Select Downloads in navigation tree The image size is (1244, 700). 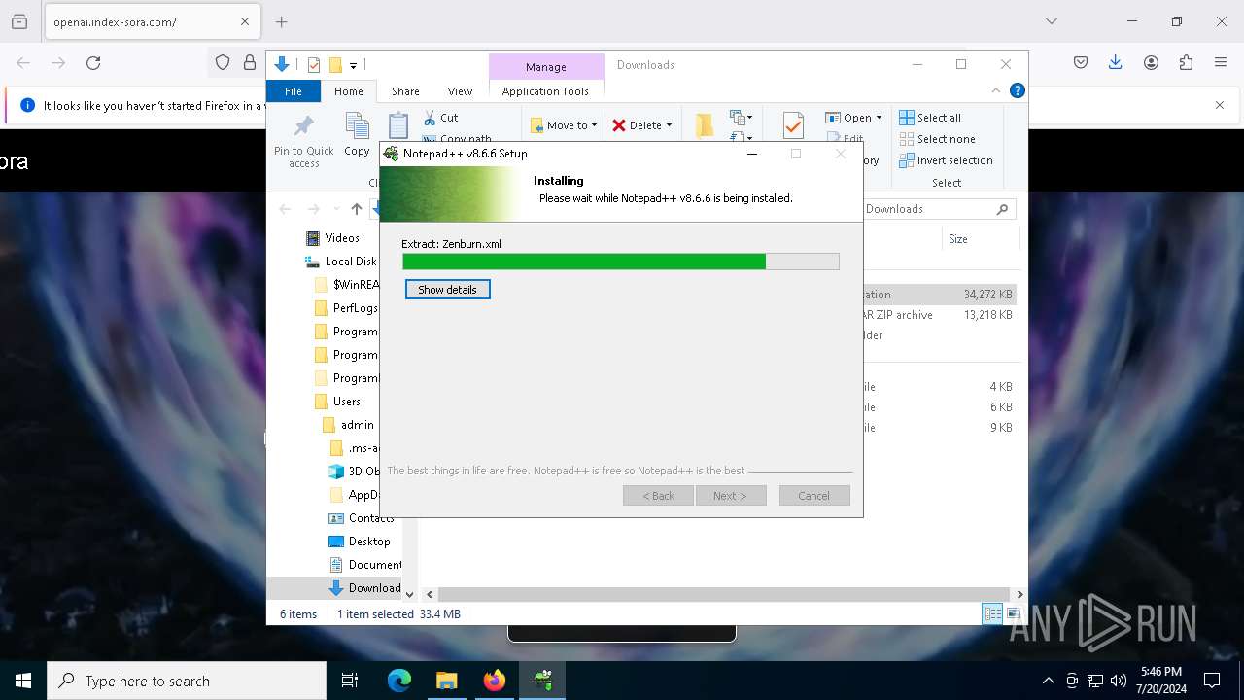pyautogui.click(x=364, y=588)
